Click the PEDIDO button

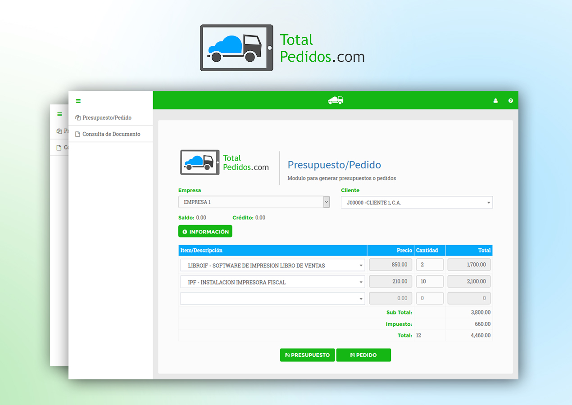pyautogui.click(x=363, y=355)
